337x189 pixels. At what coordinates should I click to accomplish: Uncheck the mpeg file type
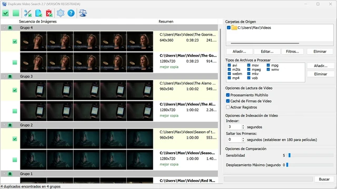(x=249, y=69)
